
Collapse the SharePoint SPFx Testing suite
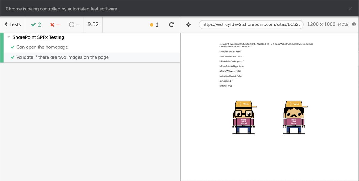pyautogui.click(x=9, y=37)
